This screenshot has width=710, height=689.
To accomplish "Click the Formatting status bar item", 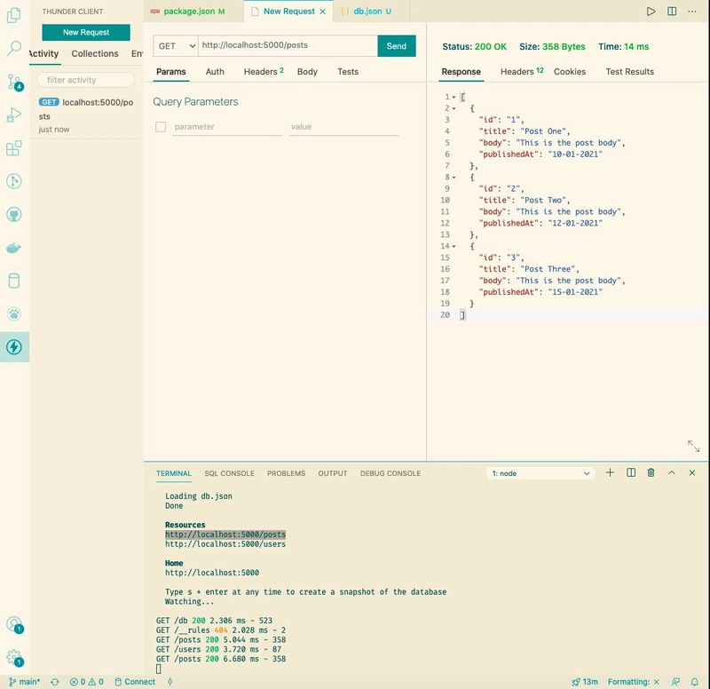I will pos(633,682).
